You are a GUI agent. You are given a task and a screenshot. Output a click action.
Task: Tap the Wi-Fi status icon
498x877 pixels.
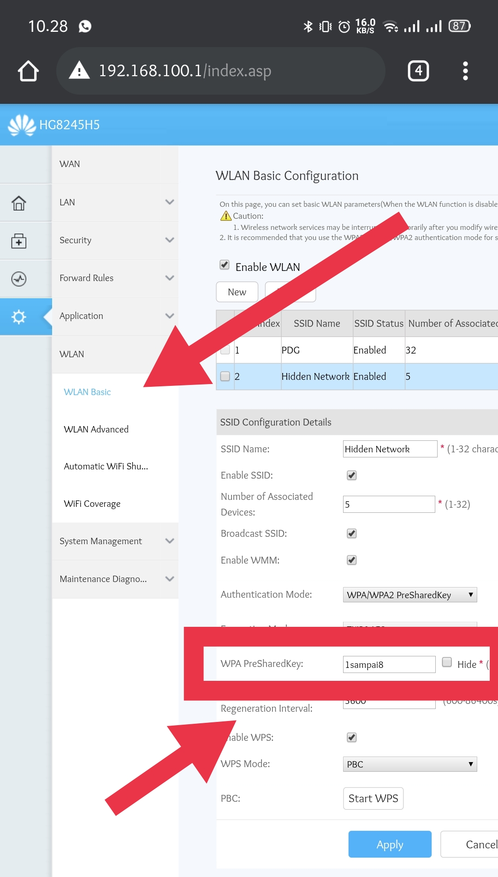(x=391, y=26)
